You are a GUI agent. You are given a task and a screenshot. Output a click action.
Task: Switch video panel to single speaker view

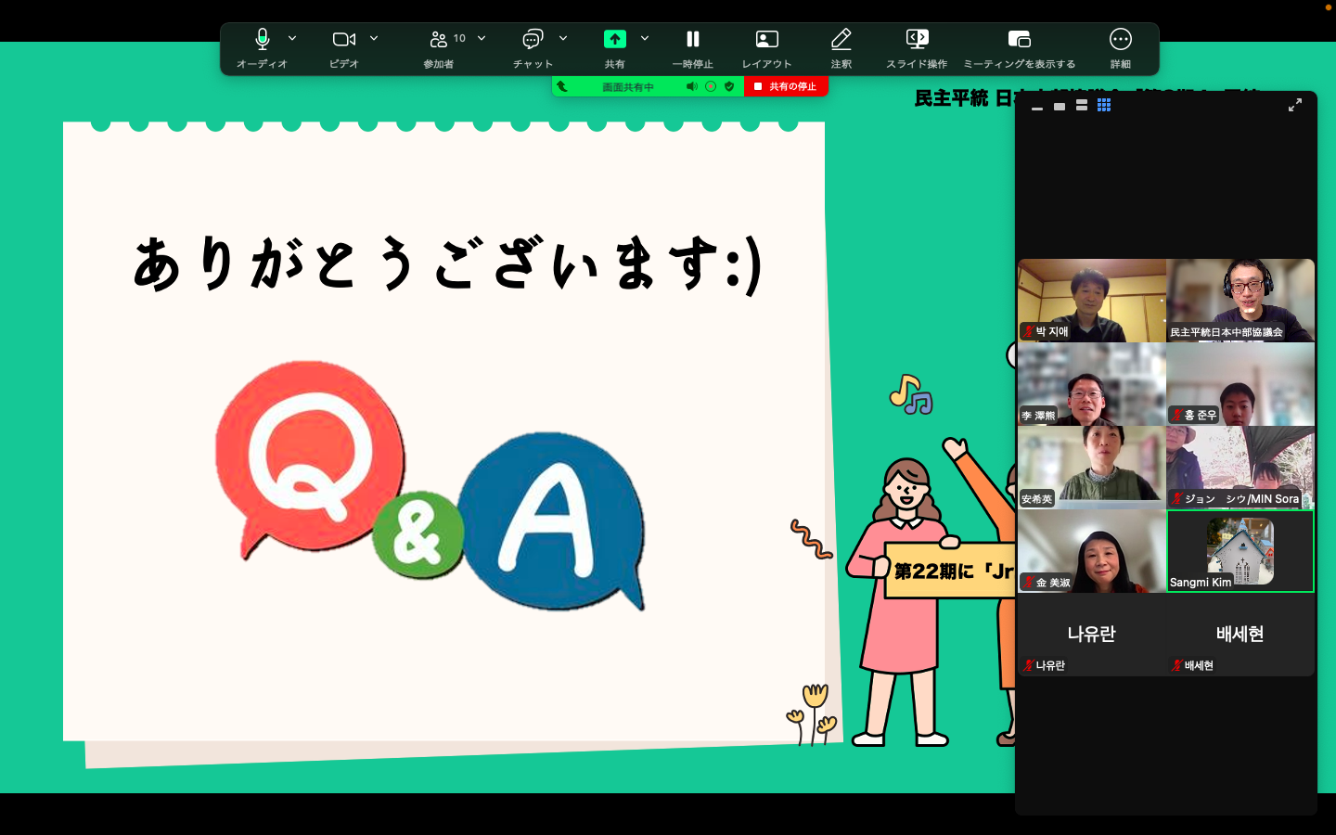[x=1060, y=106]
